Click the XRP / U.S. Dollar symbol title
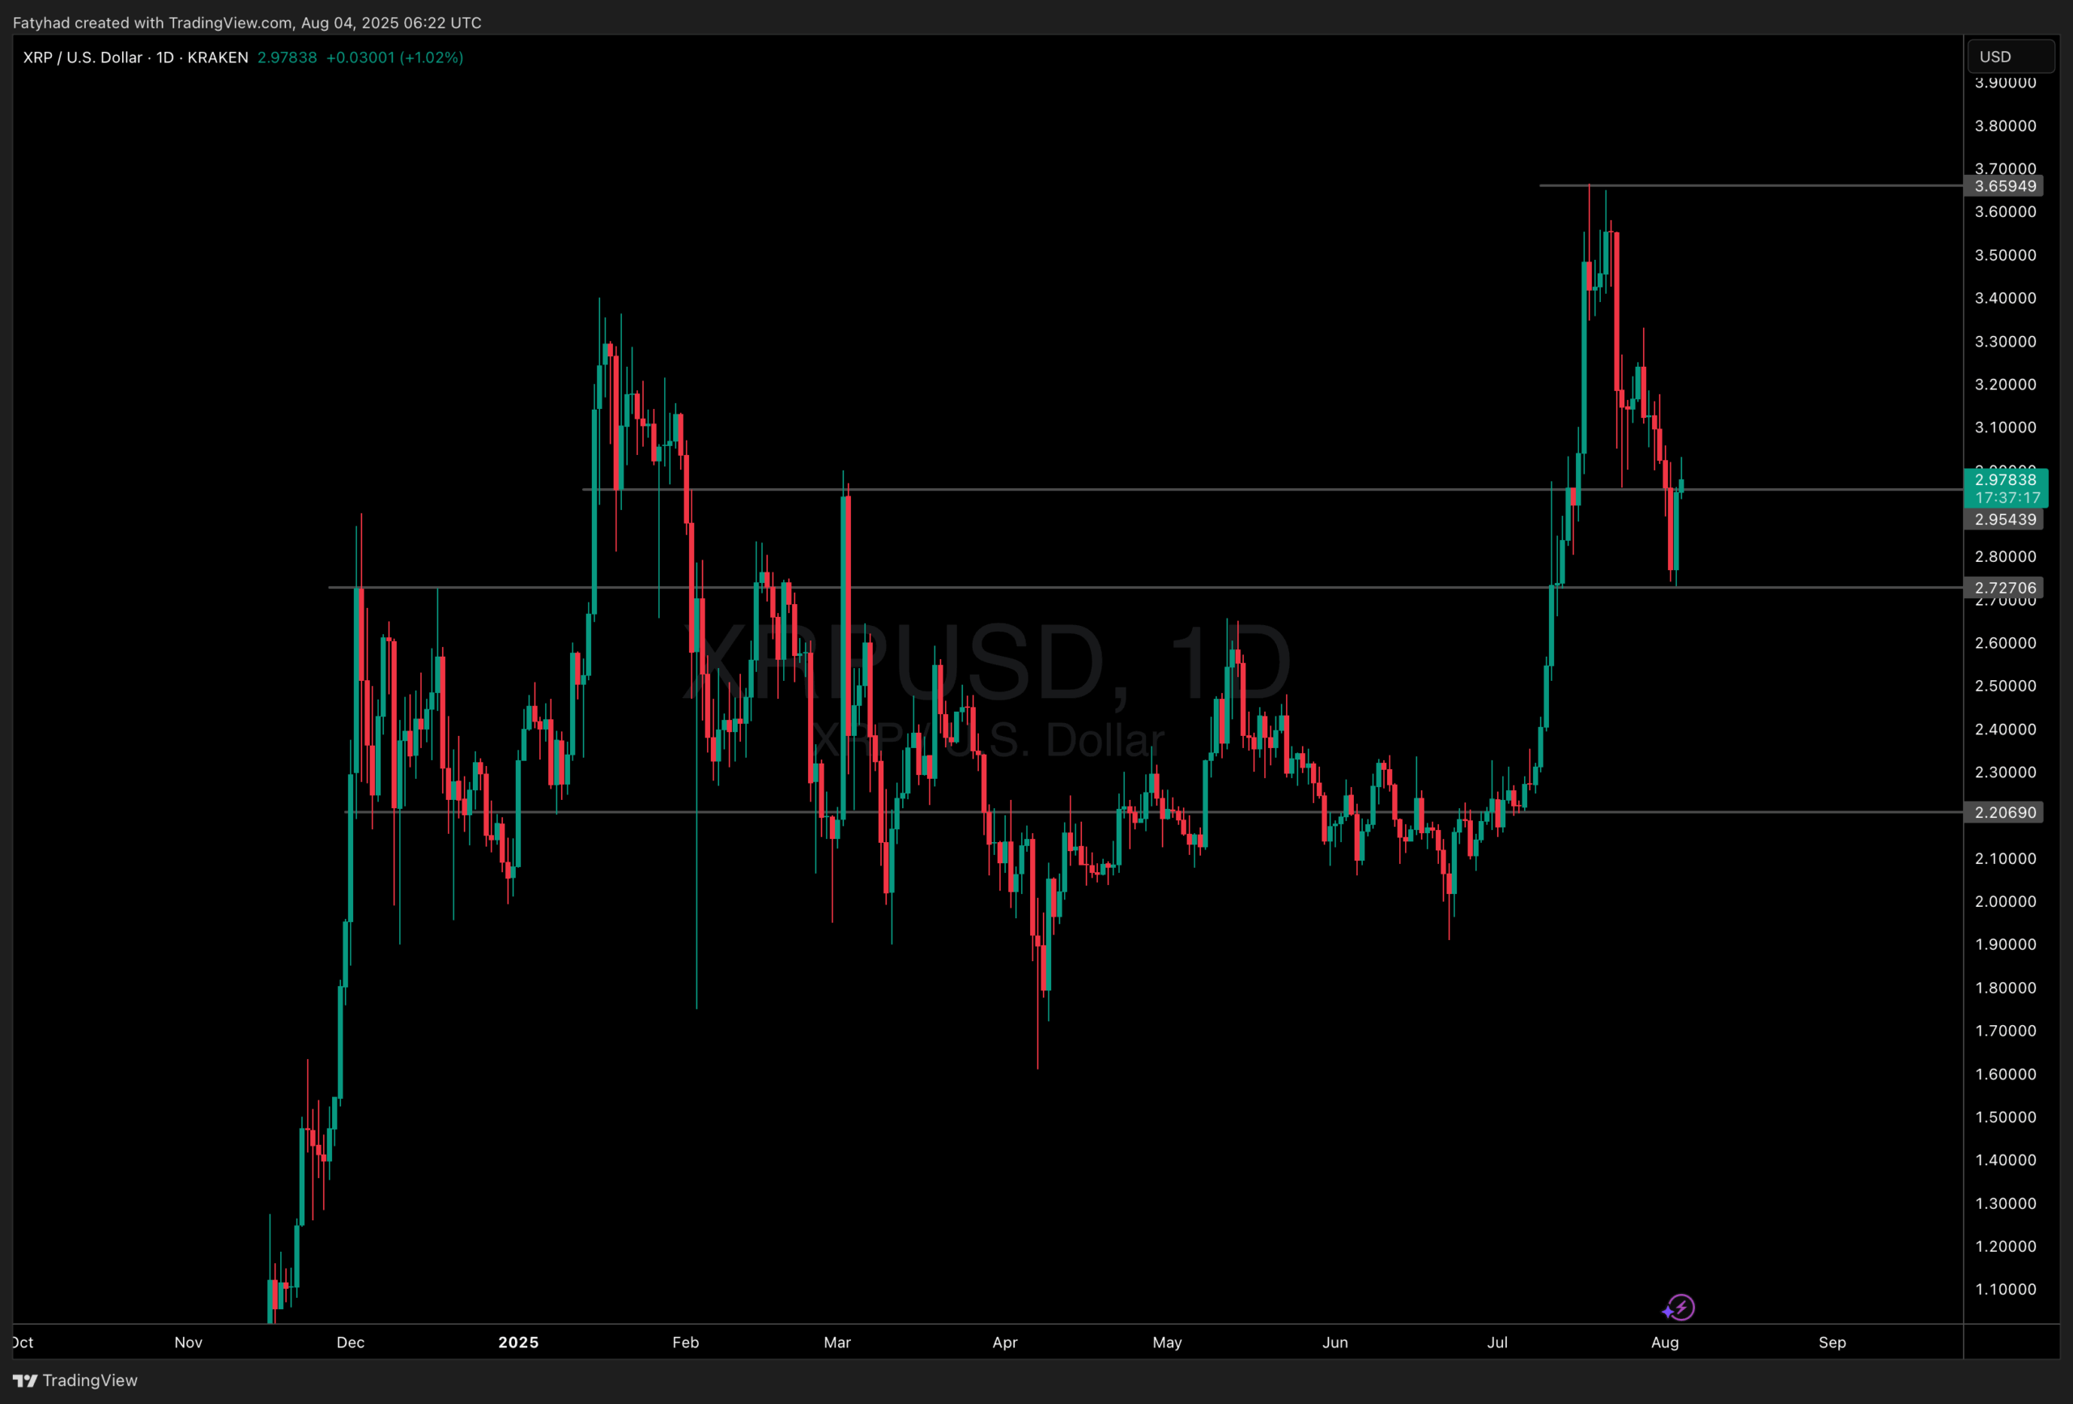2073x1404 pixels. point(82,58)
